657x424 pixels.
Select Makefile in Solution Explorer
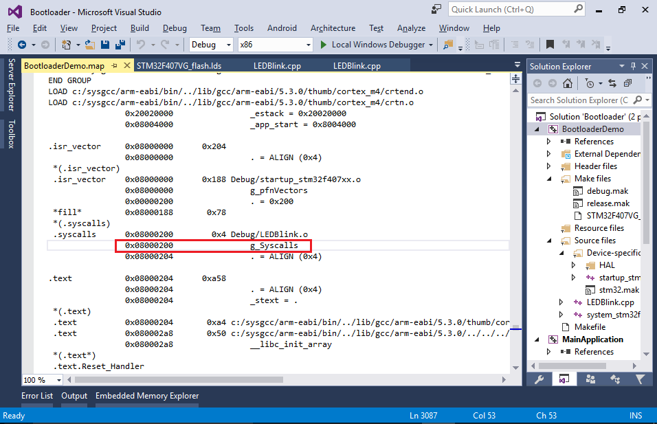590,327
